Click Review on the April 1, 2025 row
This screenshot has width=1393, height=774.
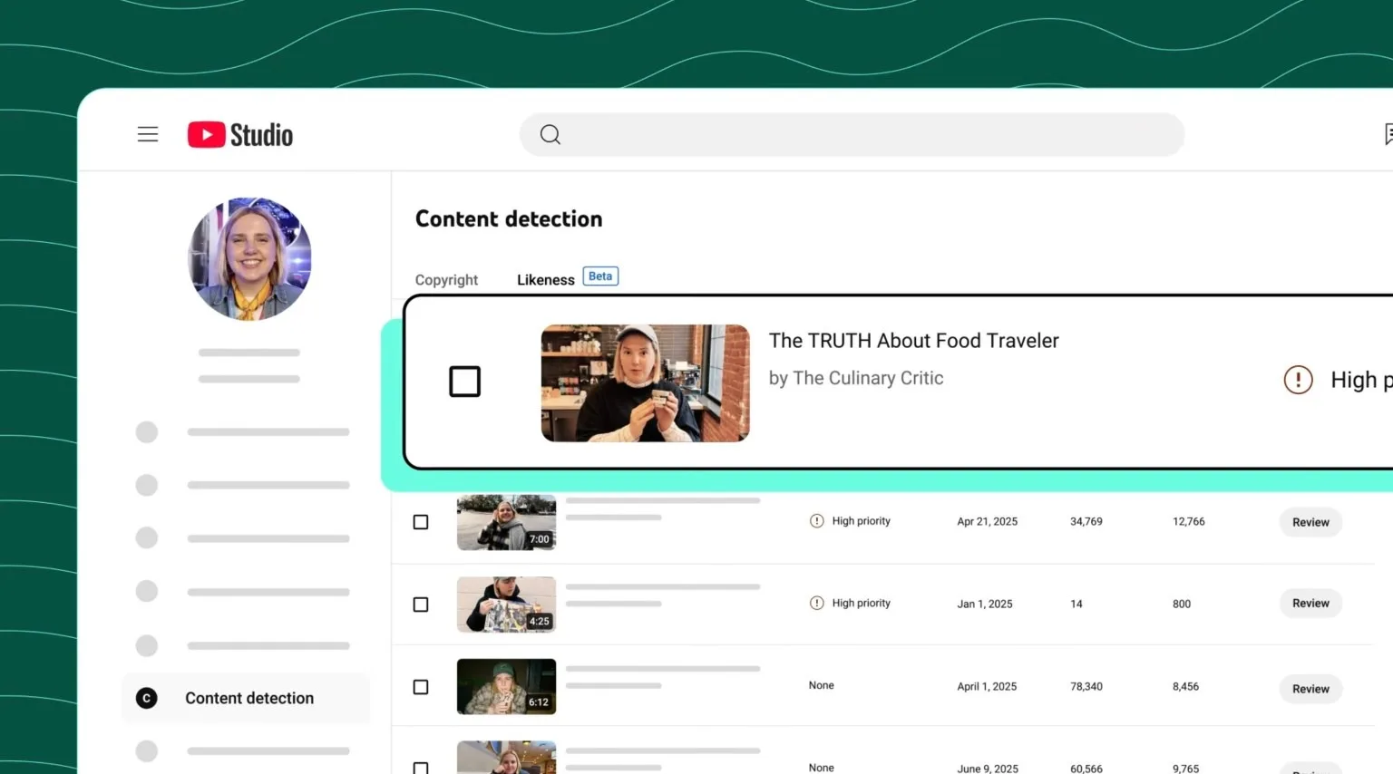point(1310,689)
